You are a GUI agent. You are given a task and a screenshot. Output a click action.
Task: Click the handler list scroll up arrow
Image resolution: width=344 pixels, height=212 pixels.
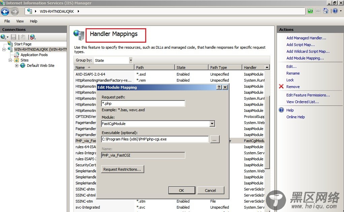(267, 68)
